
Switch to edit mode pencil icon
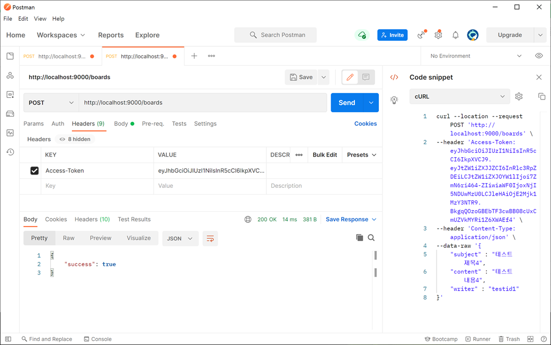coord(350,77)
